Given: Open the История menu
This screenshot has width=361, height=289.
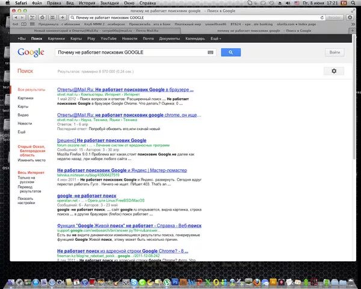Looking at the screenshot, I should [x=87, y=3].
